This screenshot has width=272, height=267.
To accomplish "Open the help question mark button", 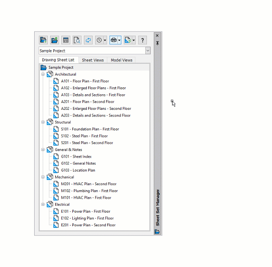I will click(x=143, y=40).
